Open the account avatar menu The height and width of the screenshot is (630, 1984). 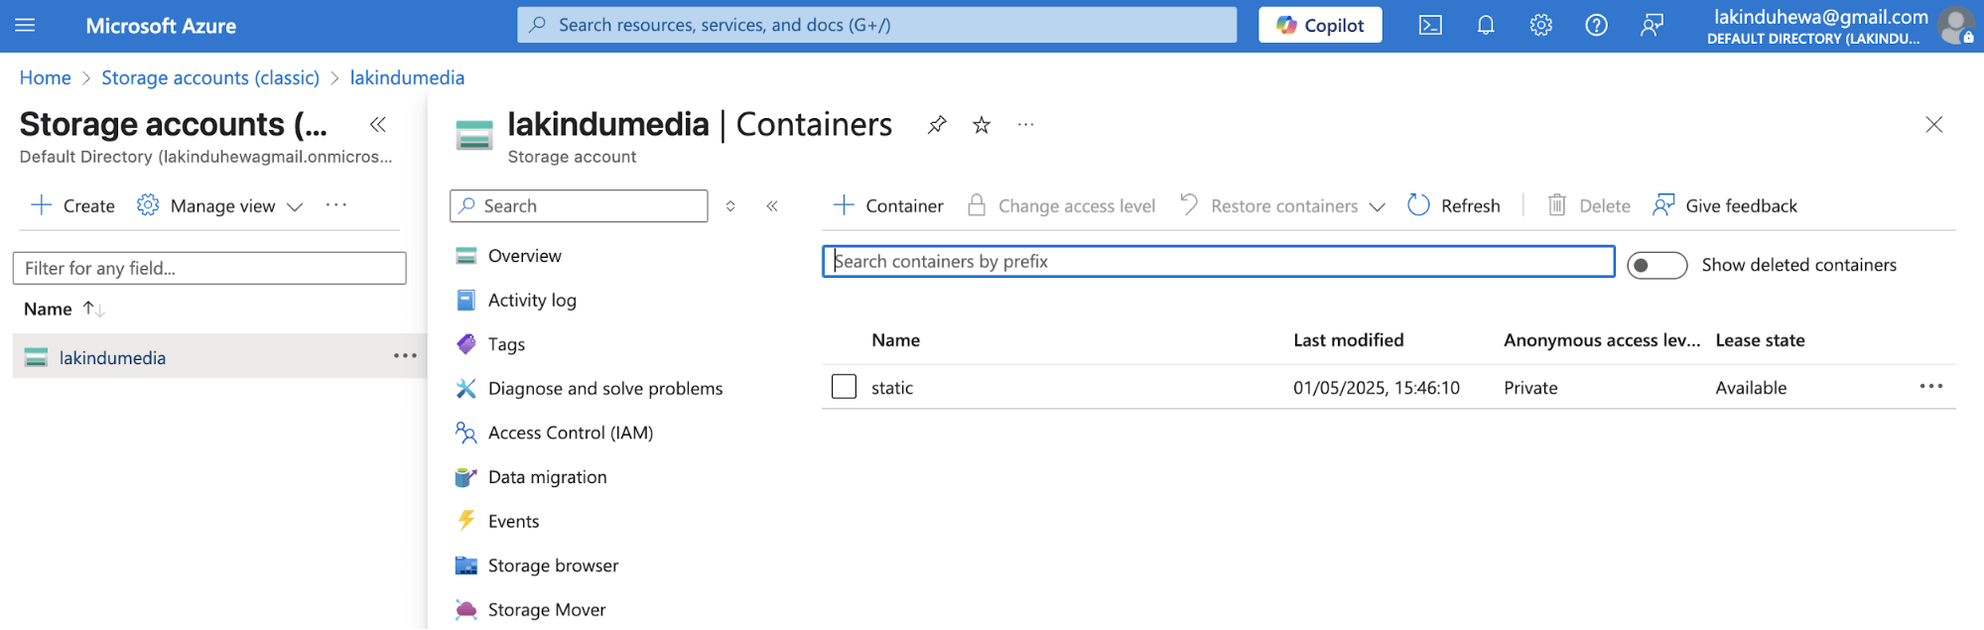1957,26
